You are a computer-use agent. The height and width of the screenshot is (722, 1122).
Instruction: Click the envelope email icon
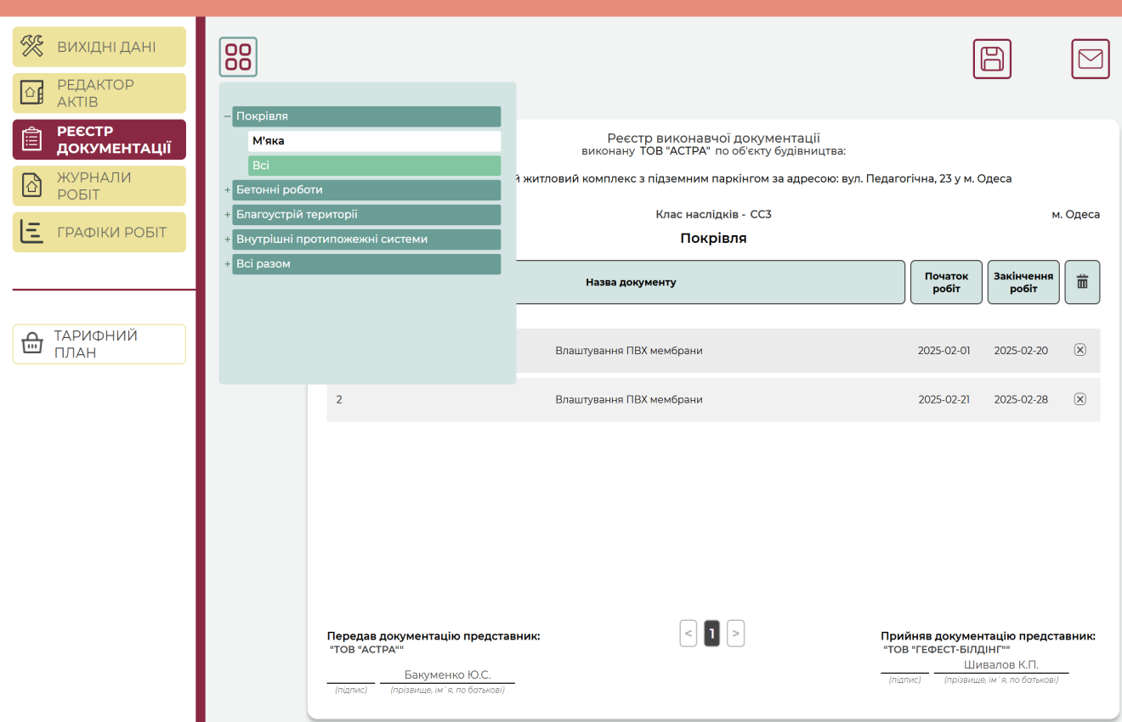pyautogui.click(x=1090, y=59)
